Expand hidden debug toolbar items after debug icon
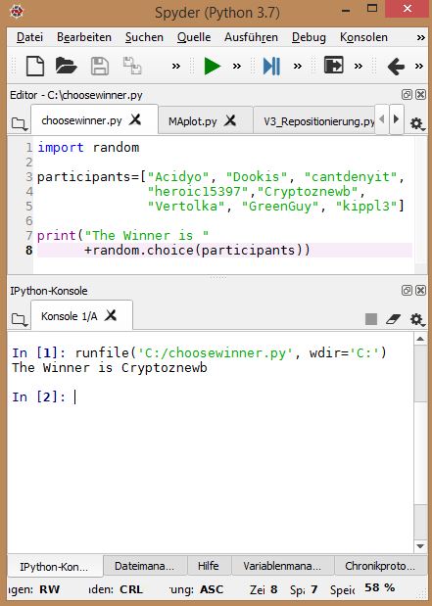432x606 pixels. point(298,67)
